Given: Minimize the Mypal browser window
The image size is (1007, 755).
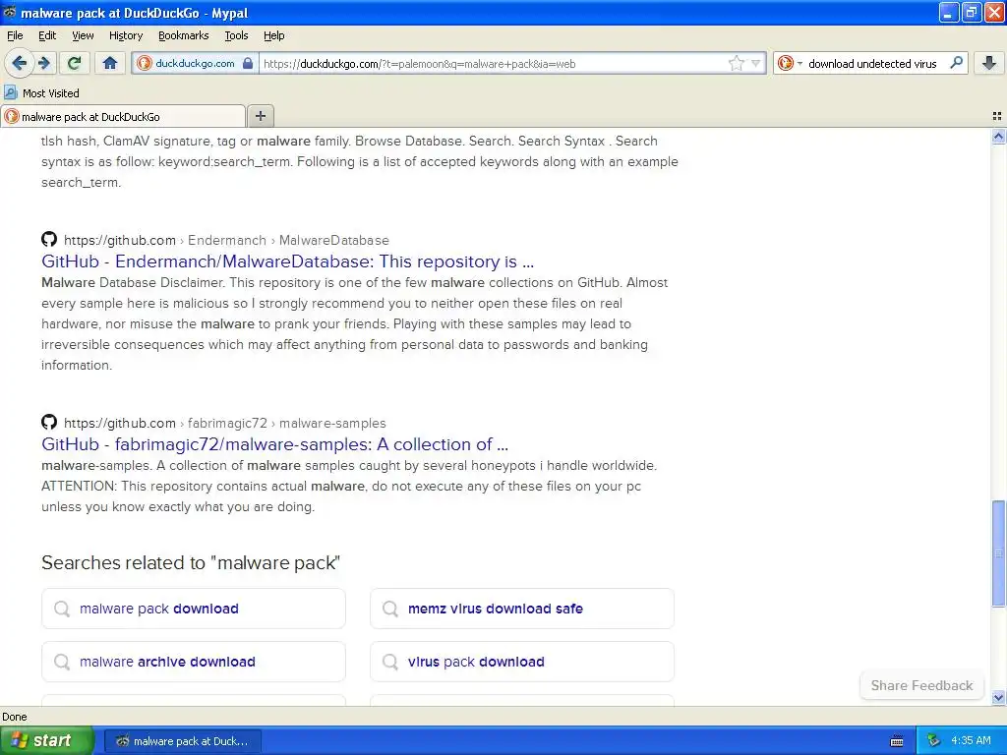Looking at the screenshot, I should [x=949, y=12].
